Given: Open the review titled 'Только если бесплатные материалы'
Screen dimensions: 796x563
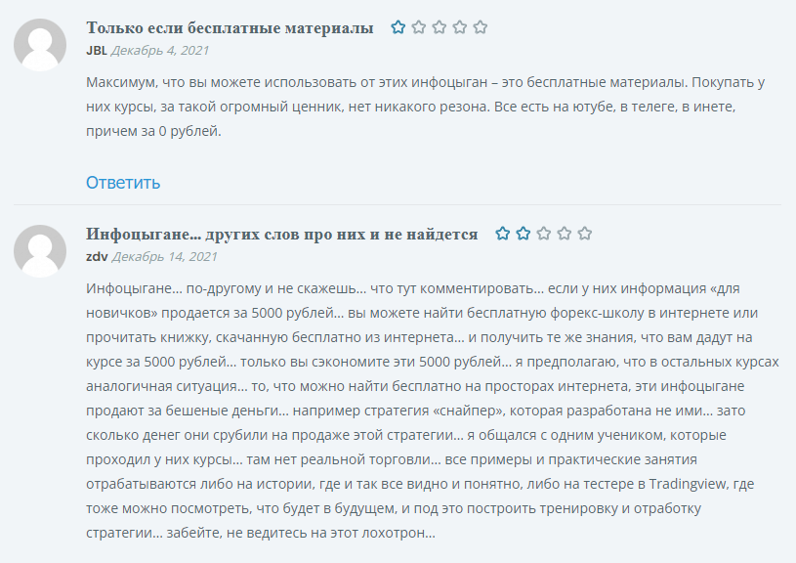Looking at the screenshot, I should point(230,28).
